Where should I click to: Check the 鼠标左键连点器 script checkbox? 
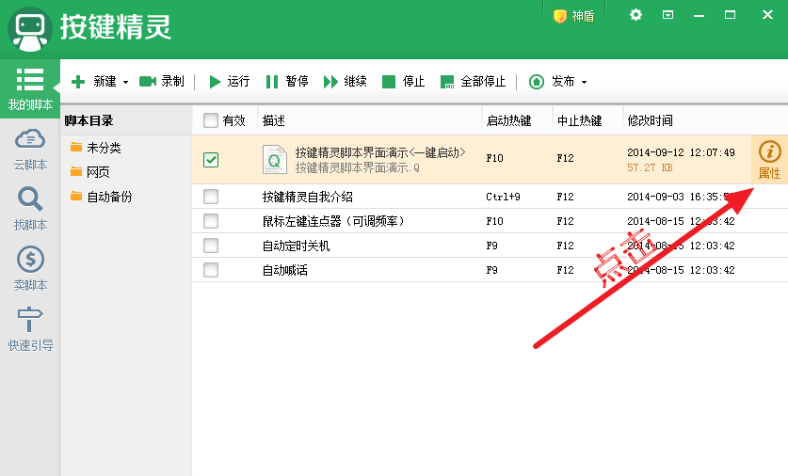[x=211, y=221]
